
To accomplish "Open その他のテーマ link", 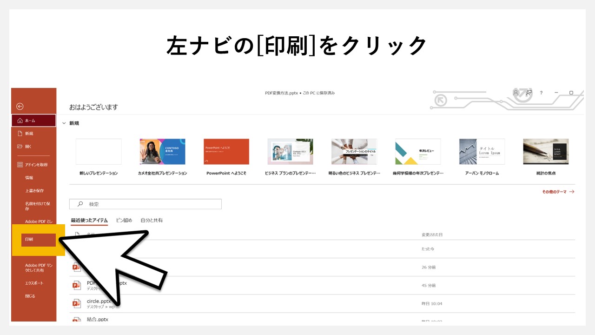I will [555, 191].
